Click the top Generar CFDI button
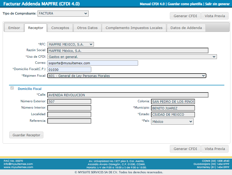This screenshot has width=232, height=175. coord(185,16)
